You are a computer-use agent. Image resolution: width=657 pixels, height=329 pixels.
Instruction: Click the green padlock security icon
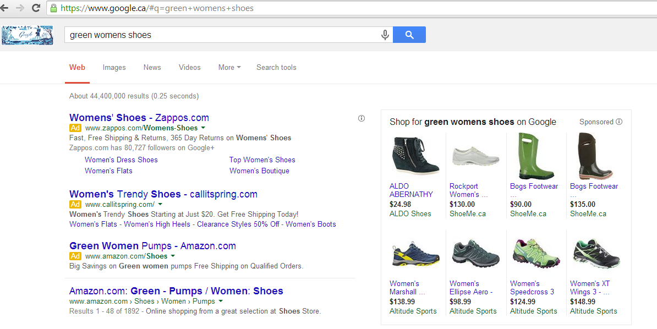[53, 8]
